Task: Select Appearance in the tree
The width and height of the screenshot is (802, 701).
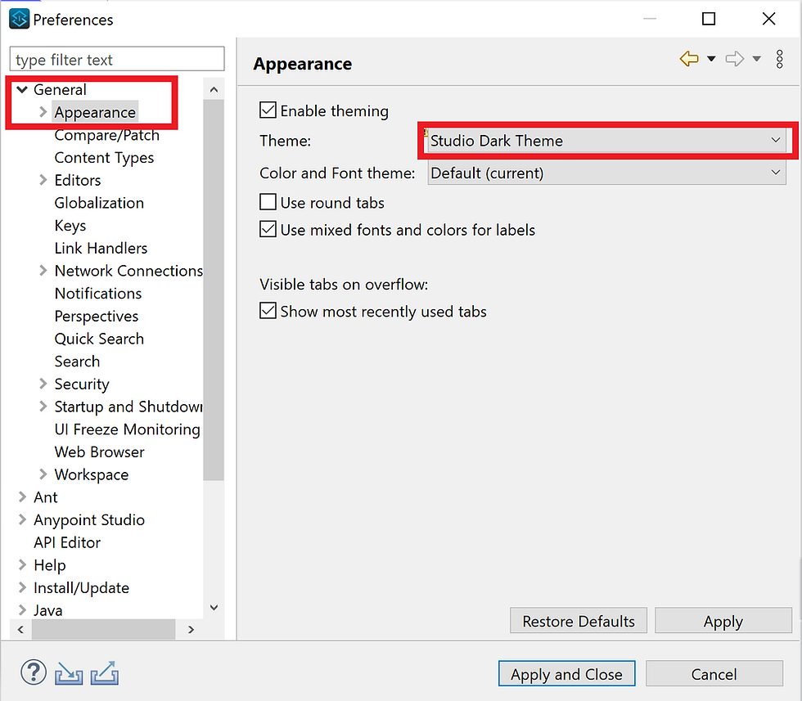Action: [95, 112]
